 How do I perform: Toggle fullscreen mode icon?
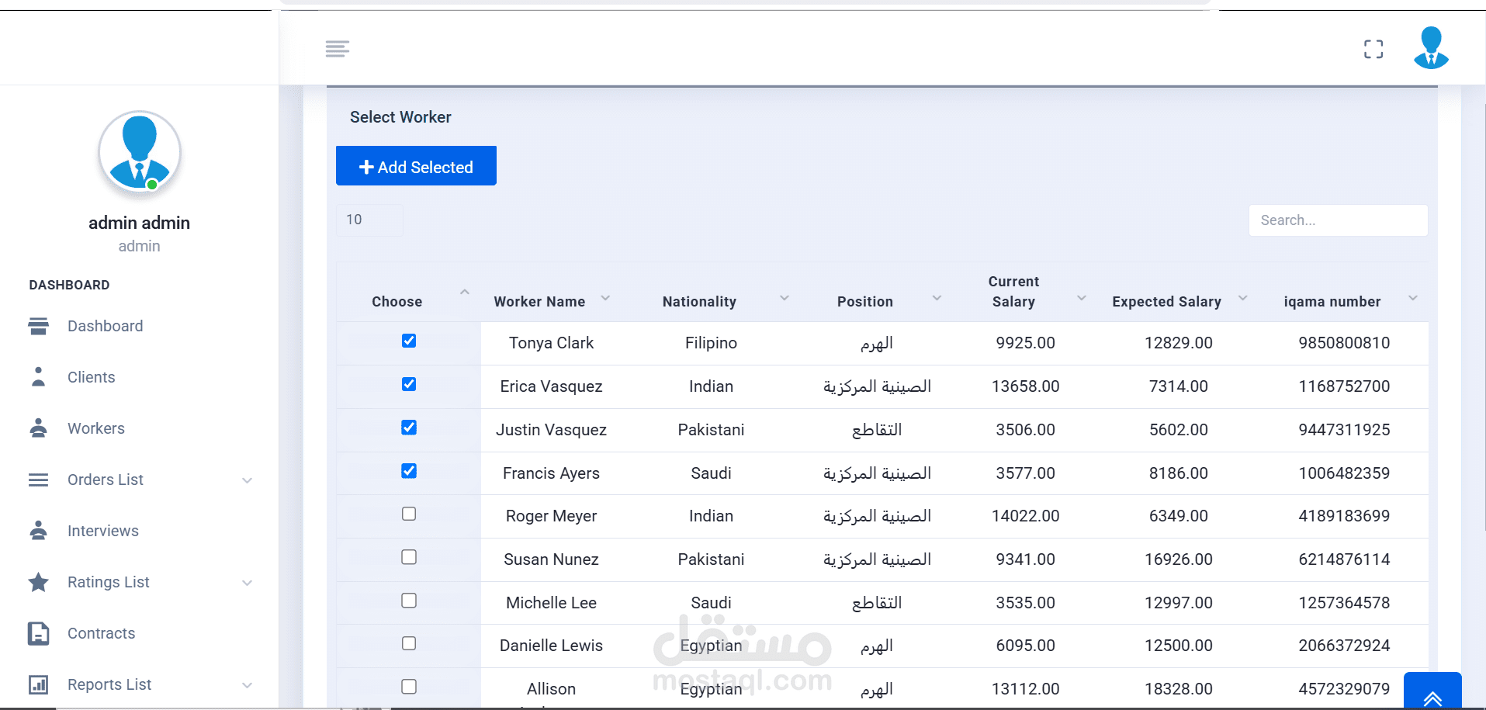point(1373,49)
